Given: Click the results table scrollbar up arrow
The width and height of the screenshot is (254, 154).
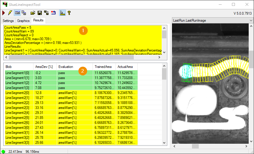Looking at the screenshot, I should pos(164,66).
